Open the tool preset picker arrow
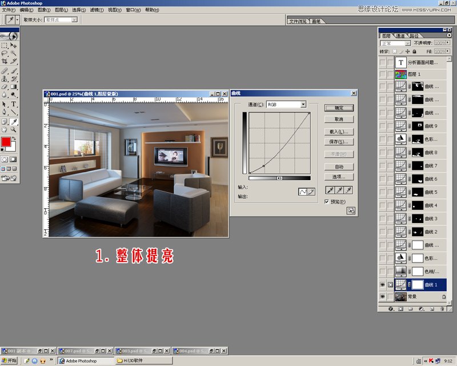Image resolution: width=457 pixels, height=366 pixels. (x=17, y=19)
